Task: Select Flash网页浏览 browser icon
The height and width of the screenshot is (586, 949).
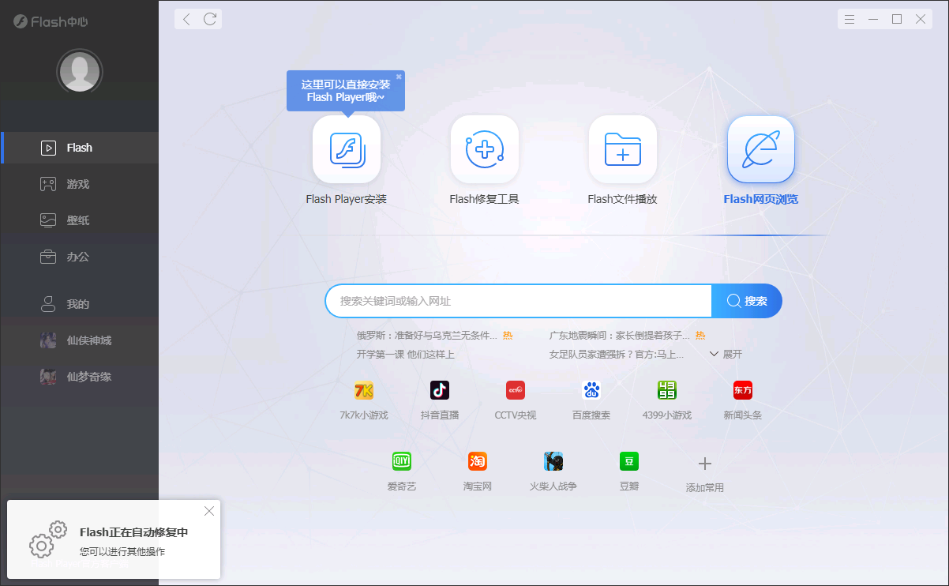Action: click(761, 149)
